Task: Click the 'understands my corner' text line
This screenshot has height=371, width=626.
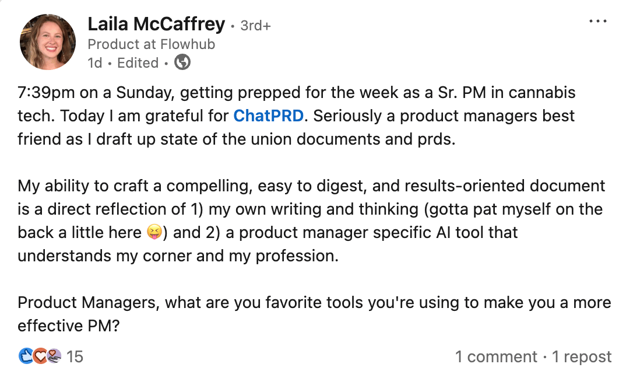Action: tap(178, 256)
